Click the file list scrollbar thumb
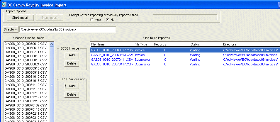The image size is (280, 122). pos(52,85)
